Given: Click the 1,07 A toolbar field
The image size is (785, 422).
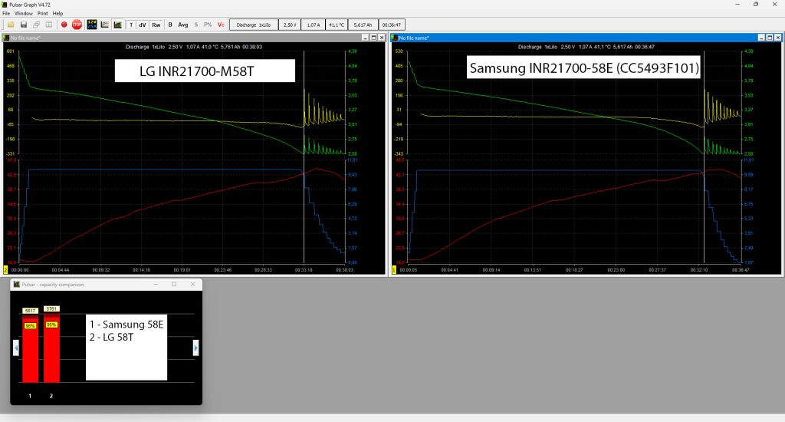Looking at the screenshot, I should point(314,25).
